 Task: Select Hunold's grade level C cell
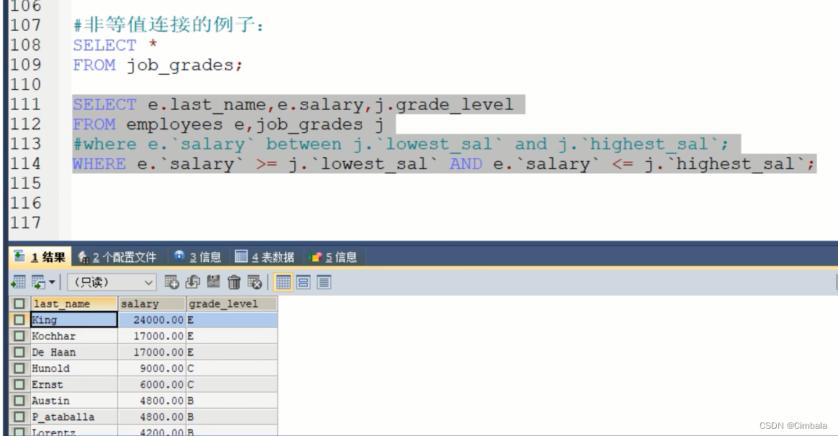(232, 368)
